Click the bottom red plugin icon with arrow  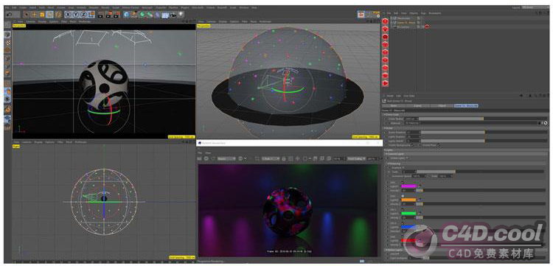click(385, 83)
